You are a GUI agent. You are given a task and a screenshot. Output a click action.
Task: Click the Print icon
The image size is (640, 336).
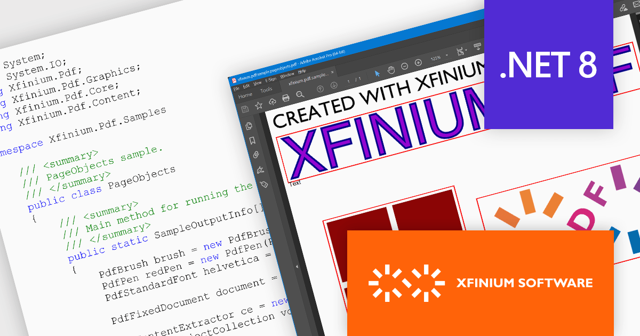(286, 98)
